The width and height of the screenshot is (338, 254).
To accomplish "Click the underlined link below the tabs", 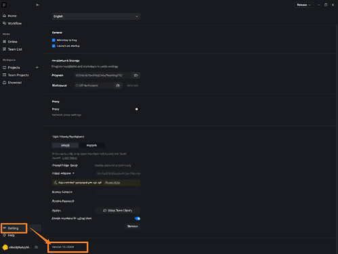I will [70, 158].
